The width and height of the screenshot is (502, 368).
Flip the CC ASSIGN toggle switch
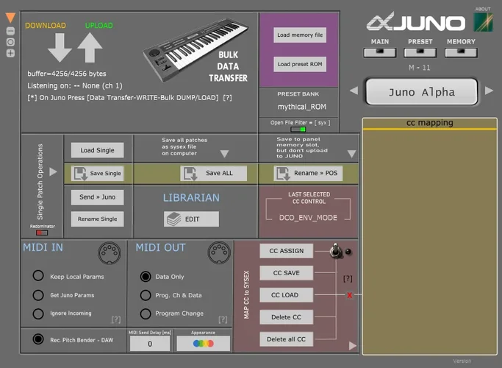coord(335,251)
